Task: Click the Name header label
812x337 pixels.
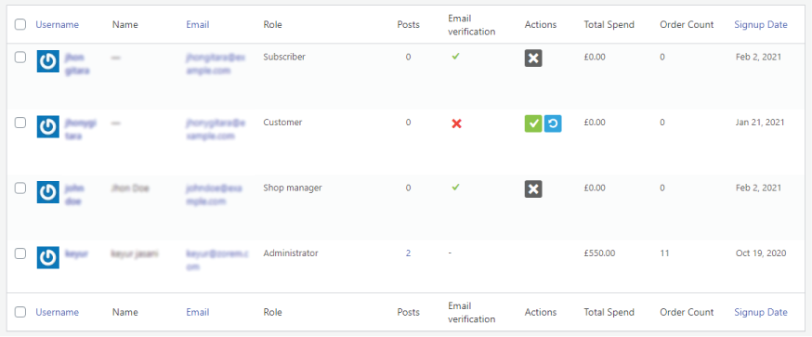Action: [124, 24]
